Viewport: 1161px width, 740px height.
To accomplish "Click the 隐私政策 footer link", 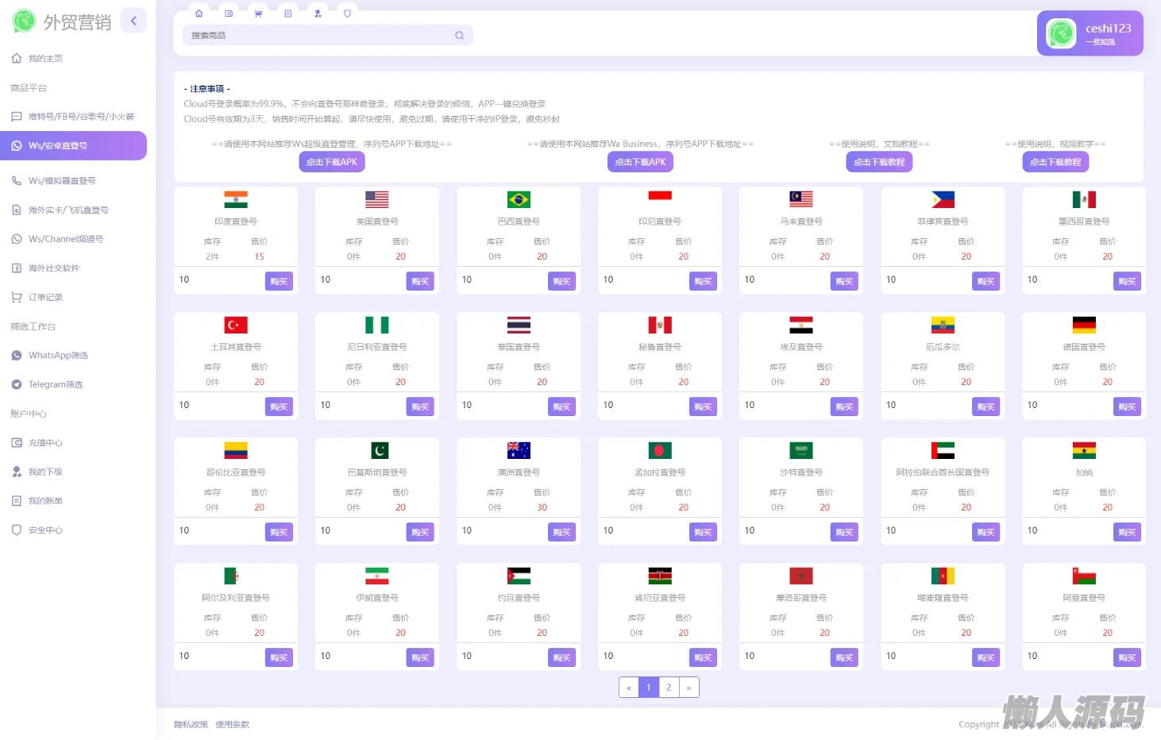I will click(191, 724).
